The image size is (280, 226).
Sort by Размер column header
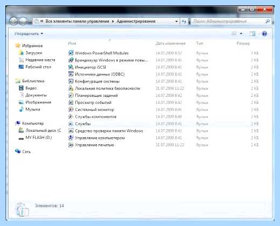(243, 44)
